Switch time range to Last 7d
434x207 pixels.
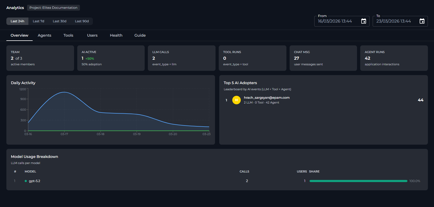point(38,21)
